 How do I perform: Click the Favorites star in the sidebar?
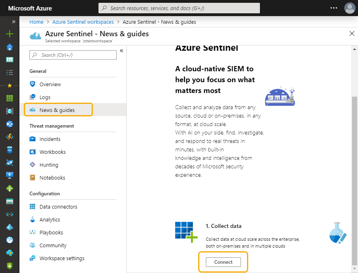tap(9, 85)
